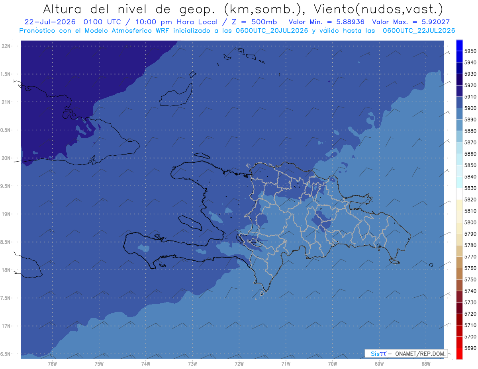This screenshot has width=478, height=369.
Task: Click the 5690 colorbar label
Action: [470, 348]
